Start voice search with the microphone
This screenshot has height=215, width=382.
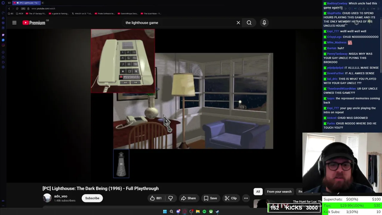point(264,23)
